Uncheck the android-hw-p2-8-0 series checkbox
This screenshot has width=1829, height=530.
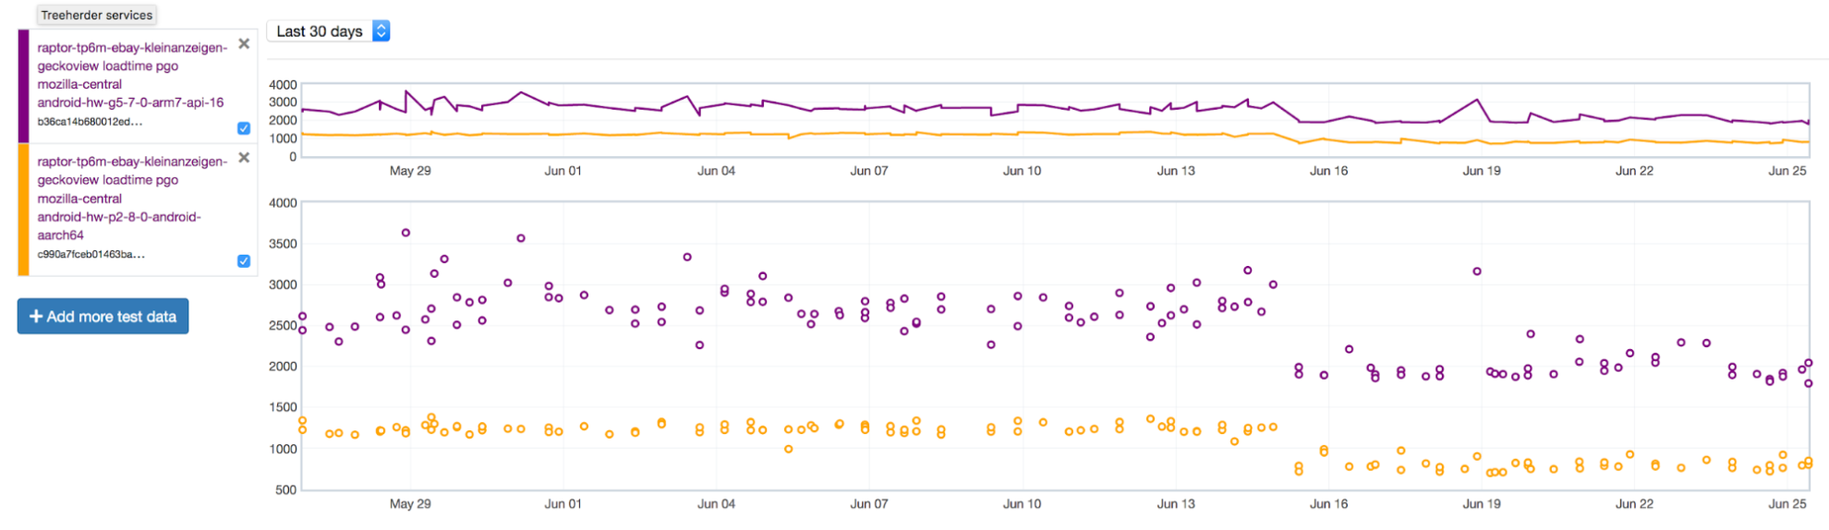point(244,261)
